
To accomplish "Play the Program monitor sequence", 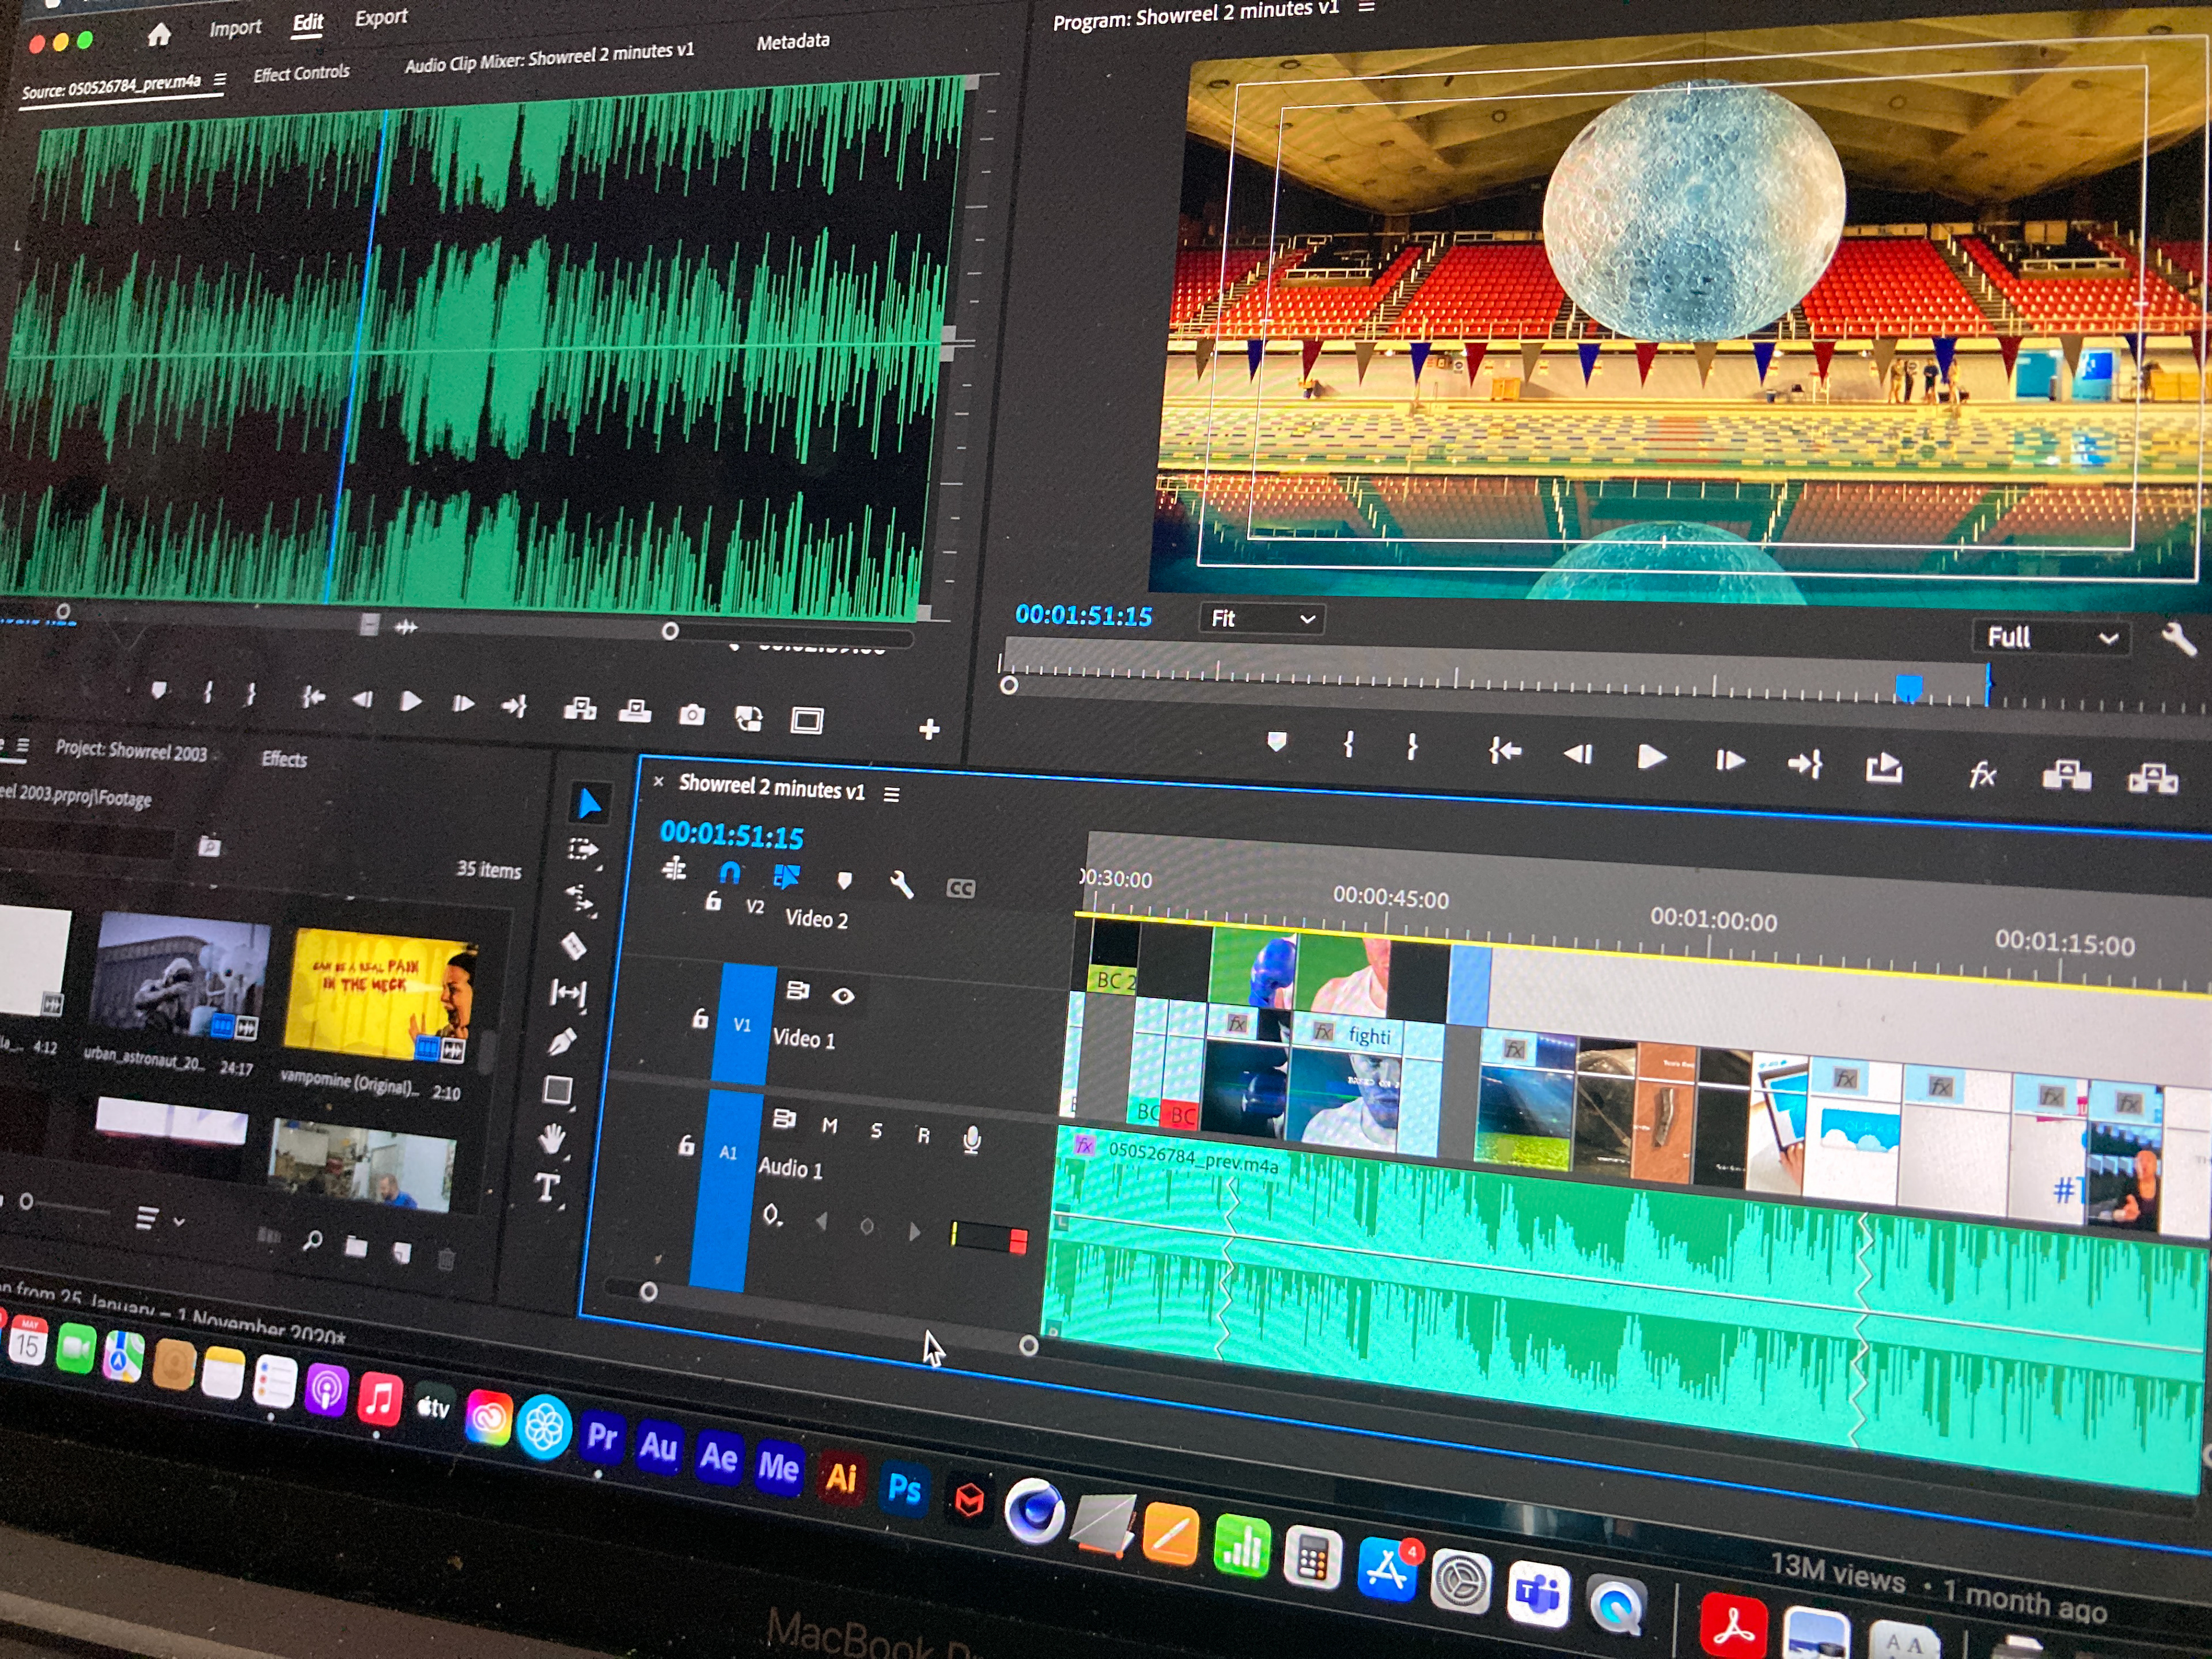I will point(1651,757).
